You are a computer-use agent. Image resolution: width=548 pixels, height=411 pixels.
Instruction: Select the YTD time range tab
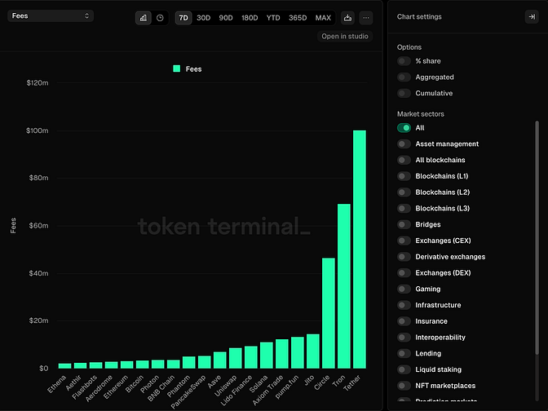pyautogui.click(x=273, y=18)
